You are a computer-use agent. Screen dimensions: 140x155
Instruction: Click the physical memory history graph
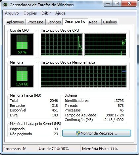point(84,77)
